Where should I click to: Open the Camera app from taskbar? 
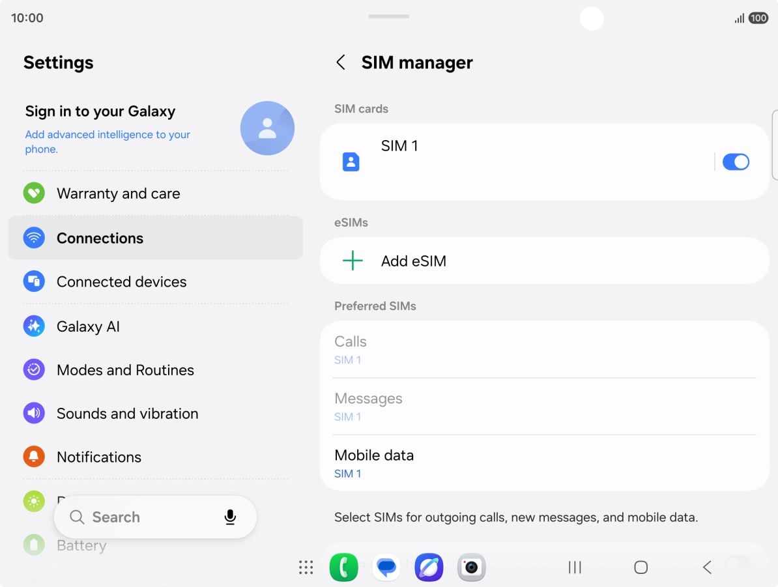pyautogui.click(x=471, y=567)
